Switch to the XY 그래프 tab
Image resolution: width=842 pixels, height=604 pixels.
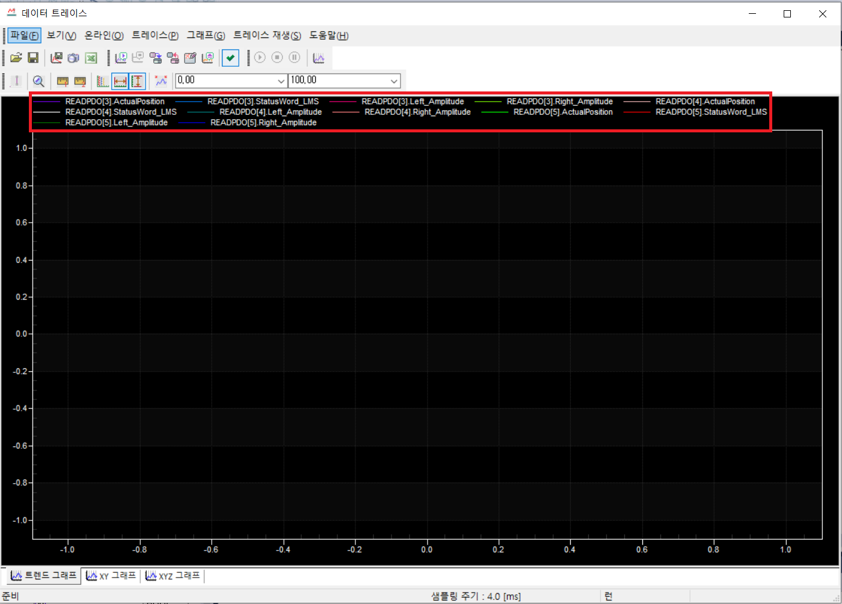point(111,576)
